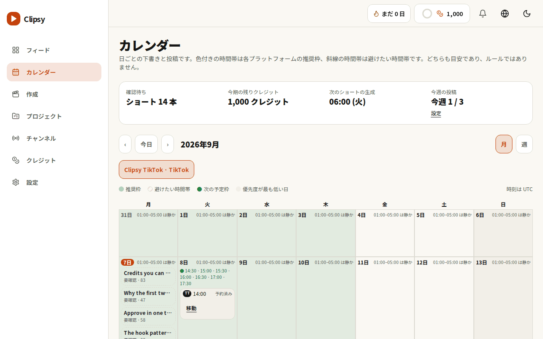Screen dimensions: 543x339
Task: Click the 2日 day number
Action: pos(243,215)
